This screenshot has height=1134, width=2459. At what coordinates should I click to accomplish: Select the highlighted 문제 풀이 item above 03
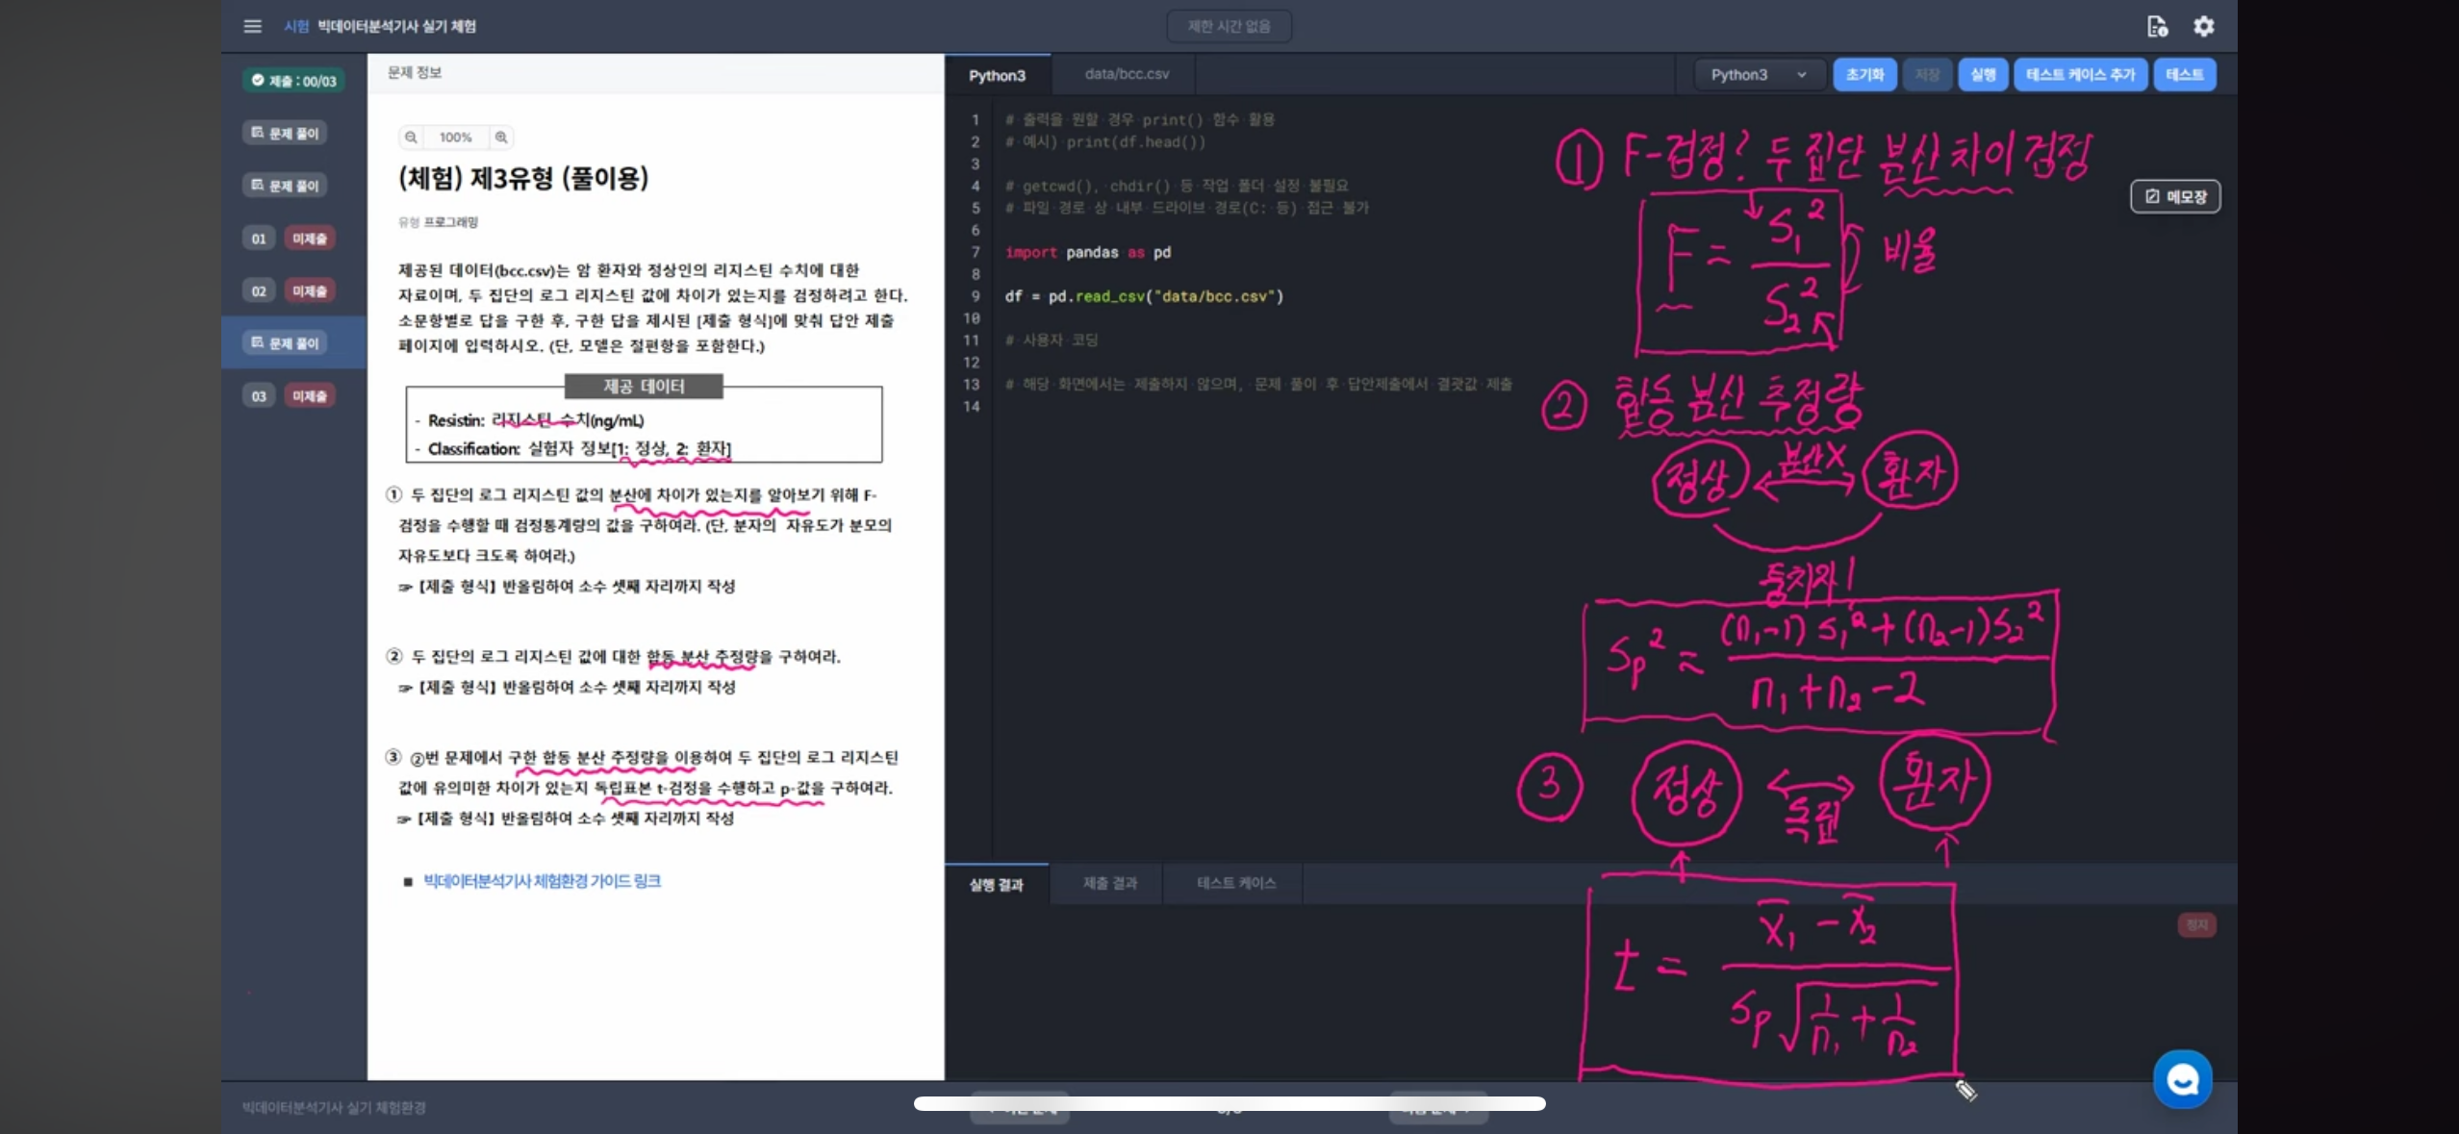click(x=285, y=342)
